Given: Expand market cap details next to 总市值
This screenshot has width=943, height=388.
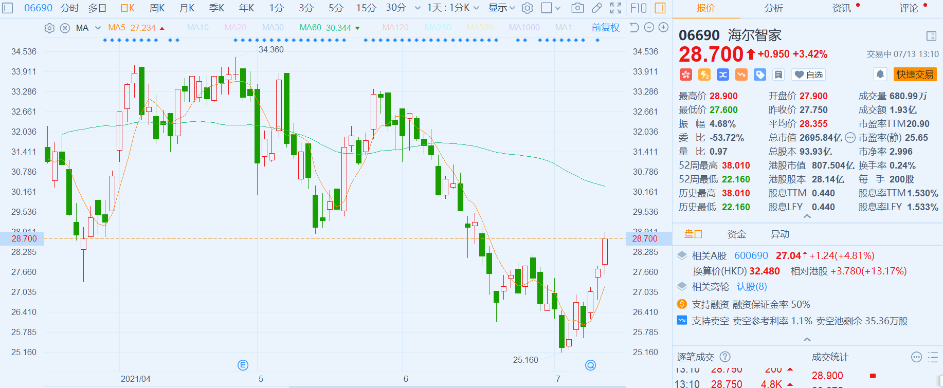Looking at the screenshot, I should pyautogui.click(x=850, y=138).
